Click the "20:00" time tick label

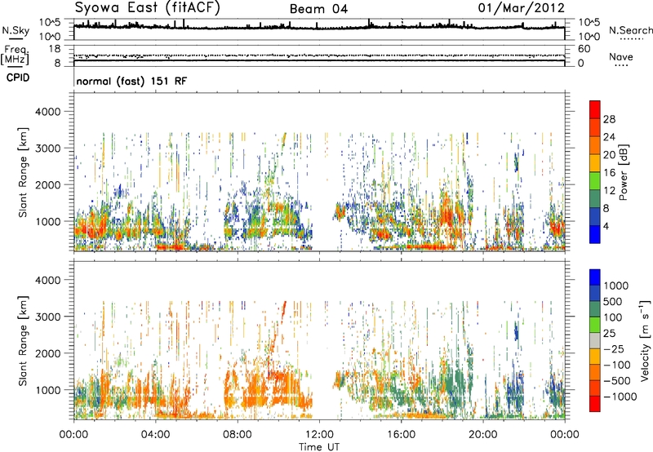pyautogui.click(x=482, y=435)
